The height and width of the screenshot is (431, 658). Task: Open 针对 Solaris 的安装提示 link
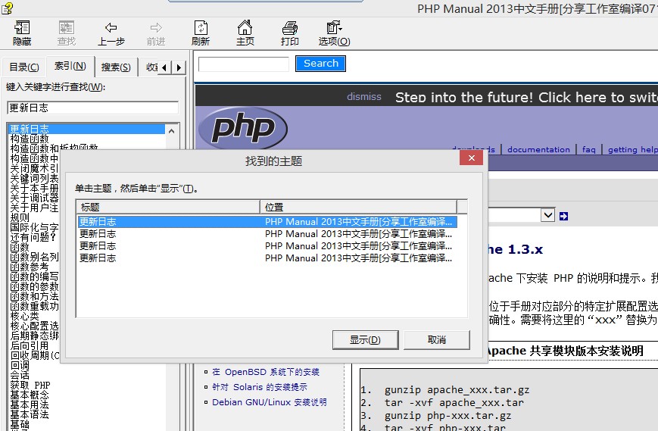coord(260,387)
